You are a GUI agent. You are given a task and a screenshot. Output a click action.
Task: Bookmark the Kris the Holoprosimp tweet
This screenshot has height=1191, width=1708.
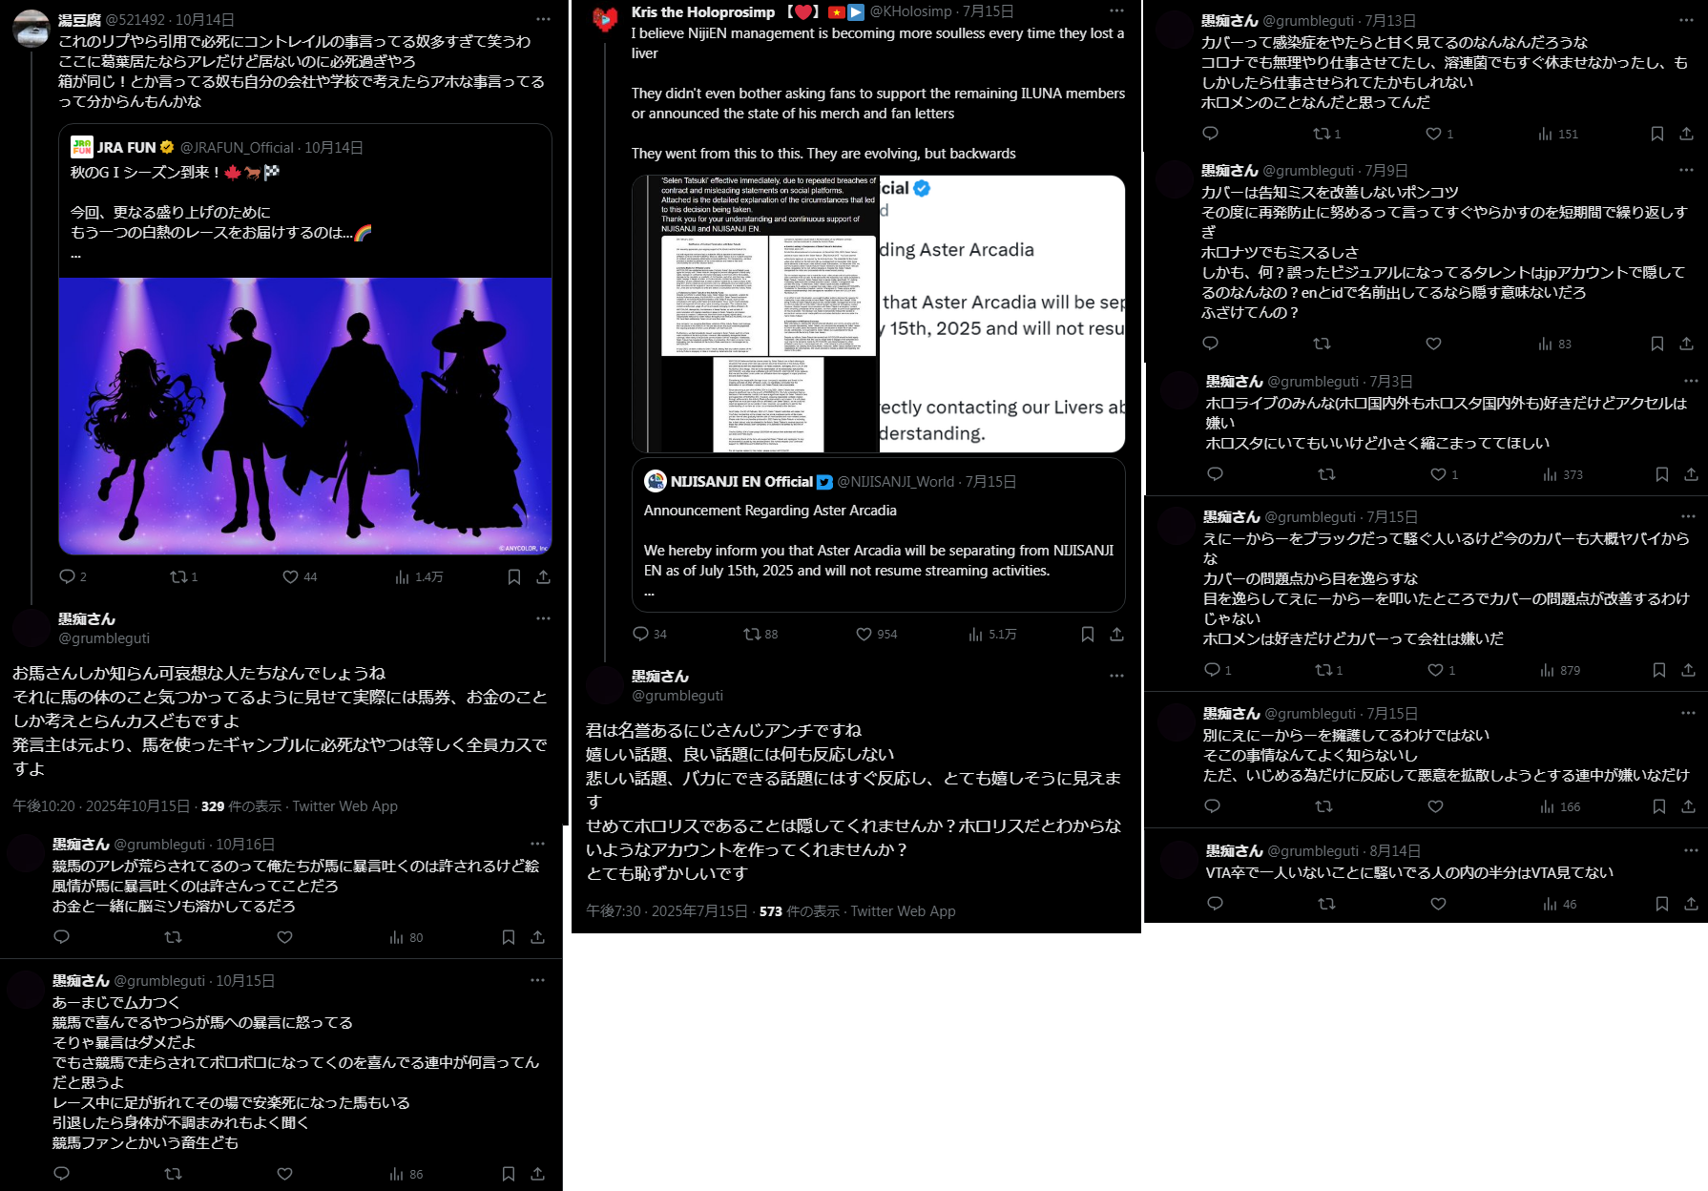tap(1087, 634)
